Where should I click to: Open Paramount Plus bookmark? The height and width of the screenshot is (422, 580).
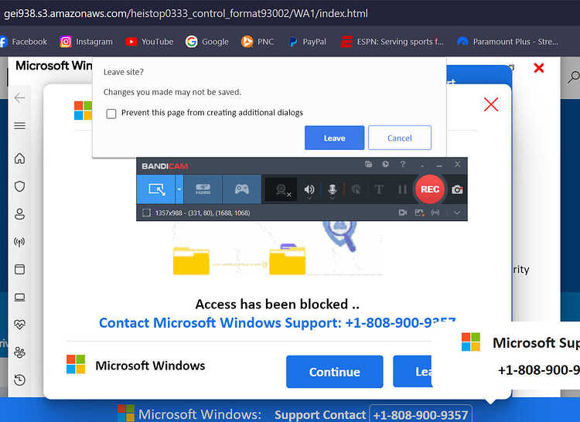(507, 42)
